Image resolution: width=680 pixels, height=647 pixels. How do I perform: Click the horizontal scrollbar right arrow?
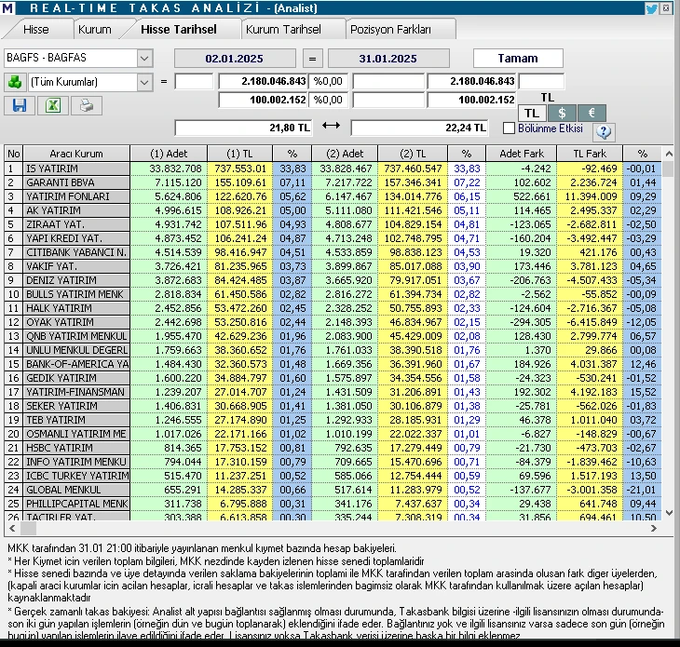[654, 528]
